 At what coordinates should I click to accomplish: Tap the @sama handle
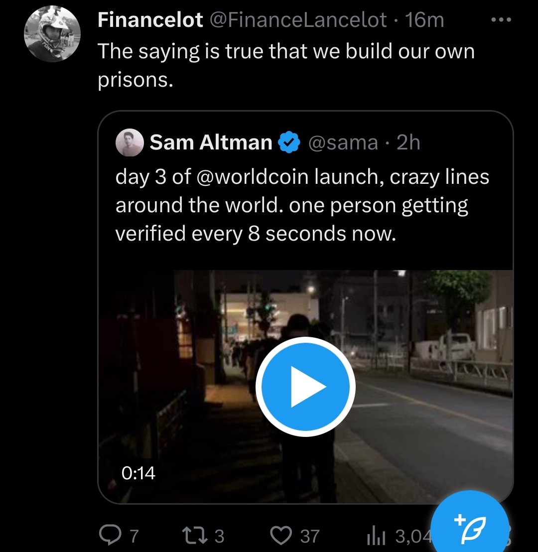pyautogui.click(x=343, y=143)
